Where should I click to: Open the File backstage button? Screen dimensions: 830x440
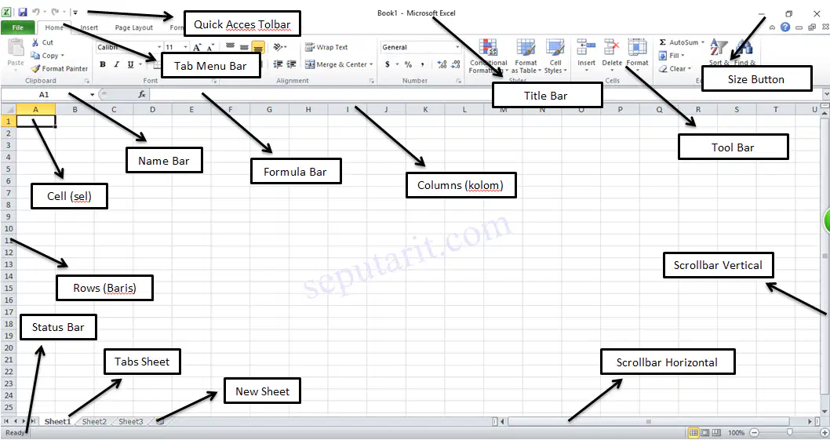click(x=17, y=27)
